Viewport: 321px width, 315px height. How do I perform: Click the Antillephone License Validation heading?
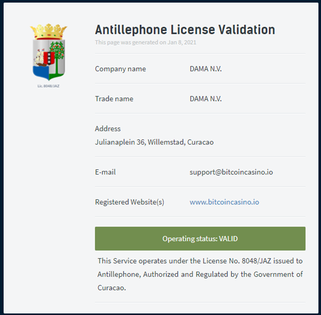click(185, 29)
